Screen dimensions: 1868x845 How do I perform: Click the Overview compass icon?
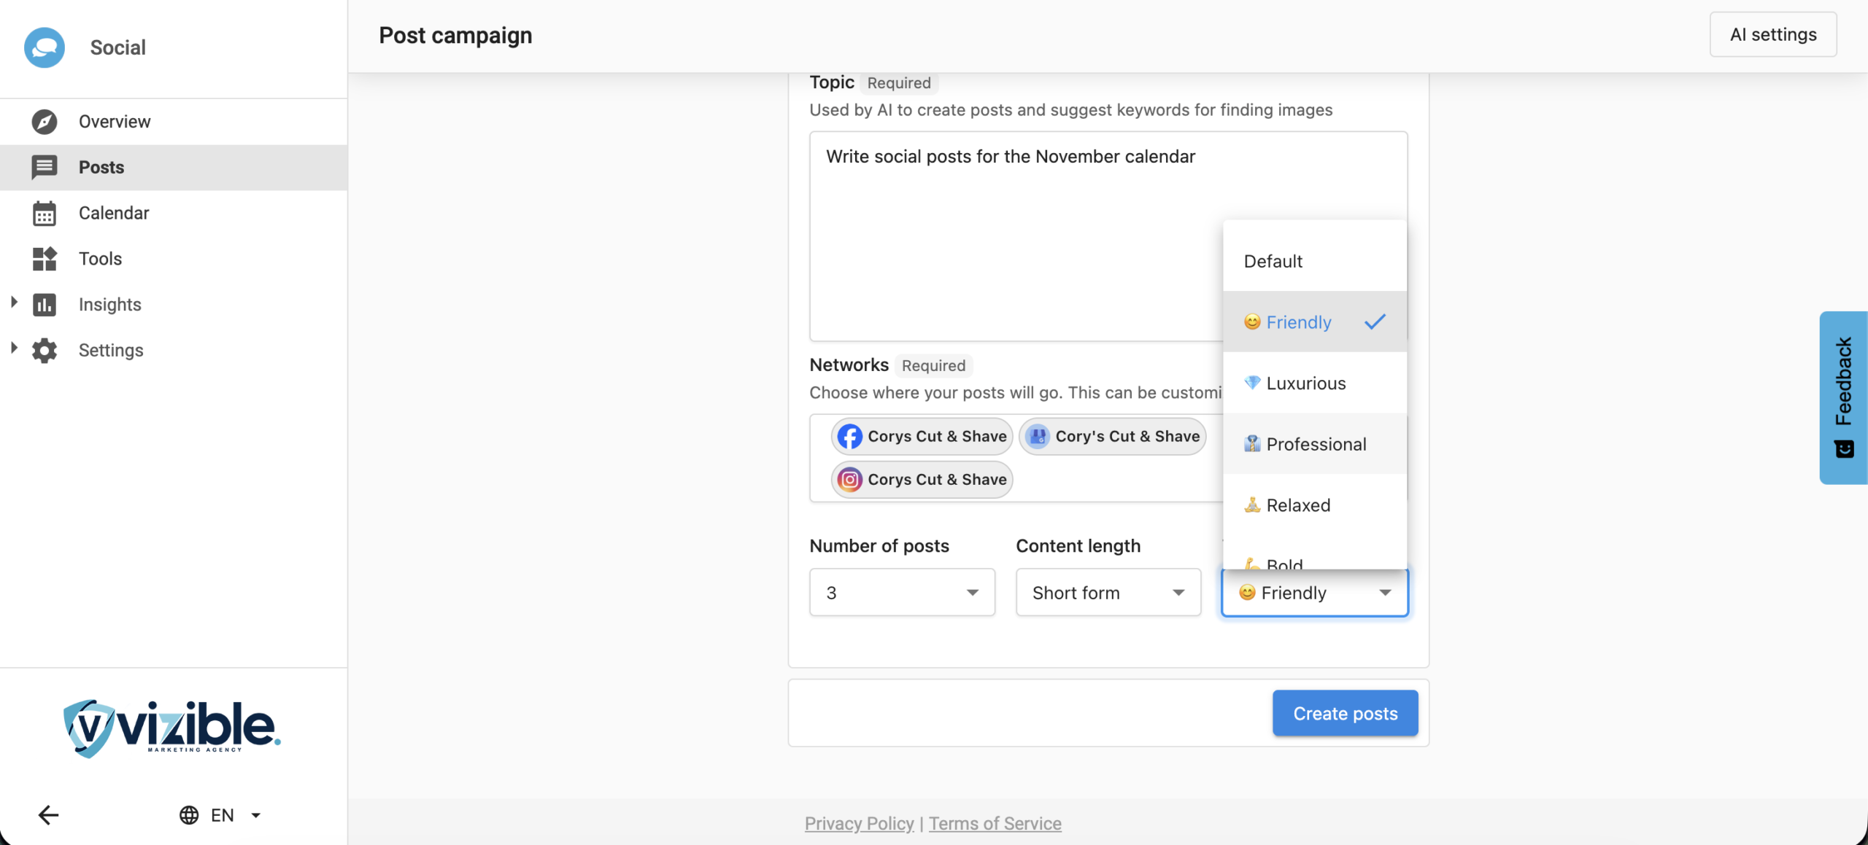click(44, 122)
